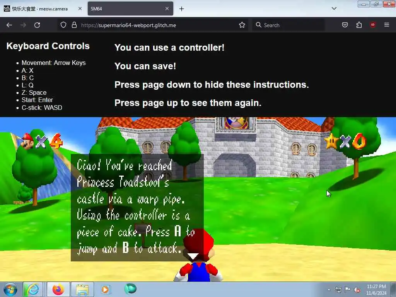
Task: Click the teal round taskbar app icon
Action: 130,289
